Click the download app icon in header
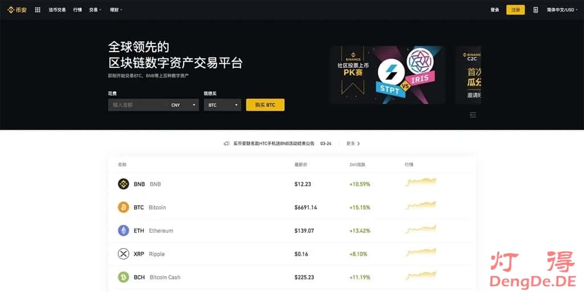584x292 pixels. pos(536,10)
